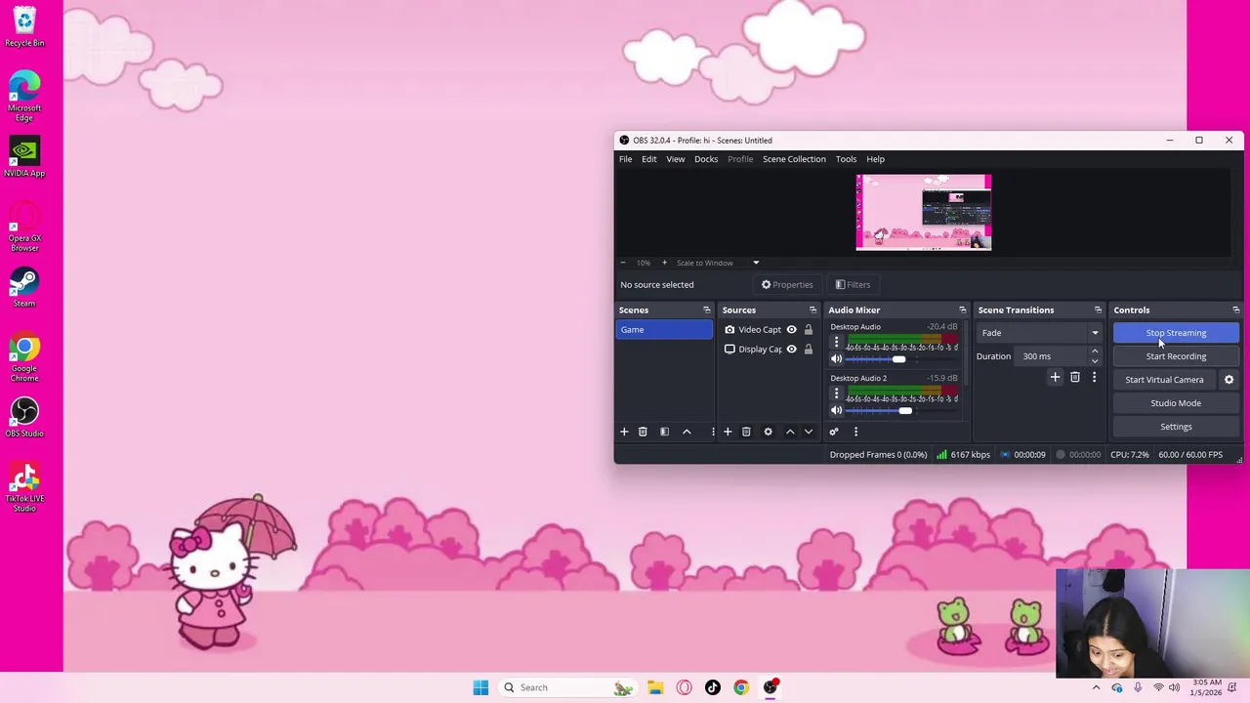Click the Video Capture camera source icon
1250x703 pixels.
pyautogui.click(x=729, y=330)
